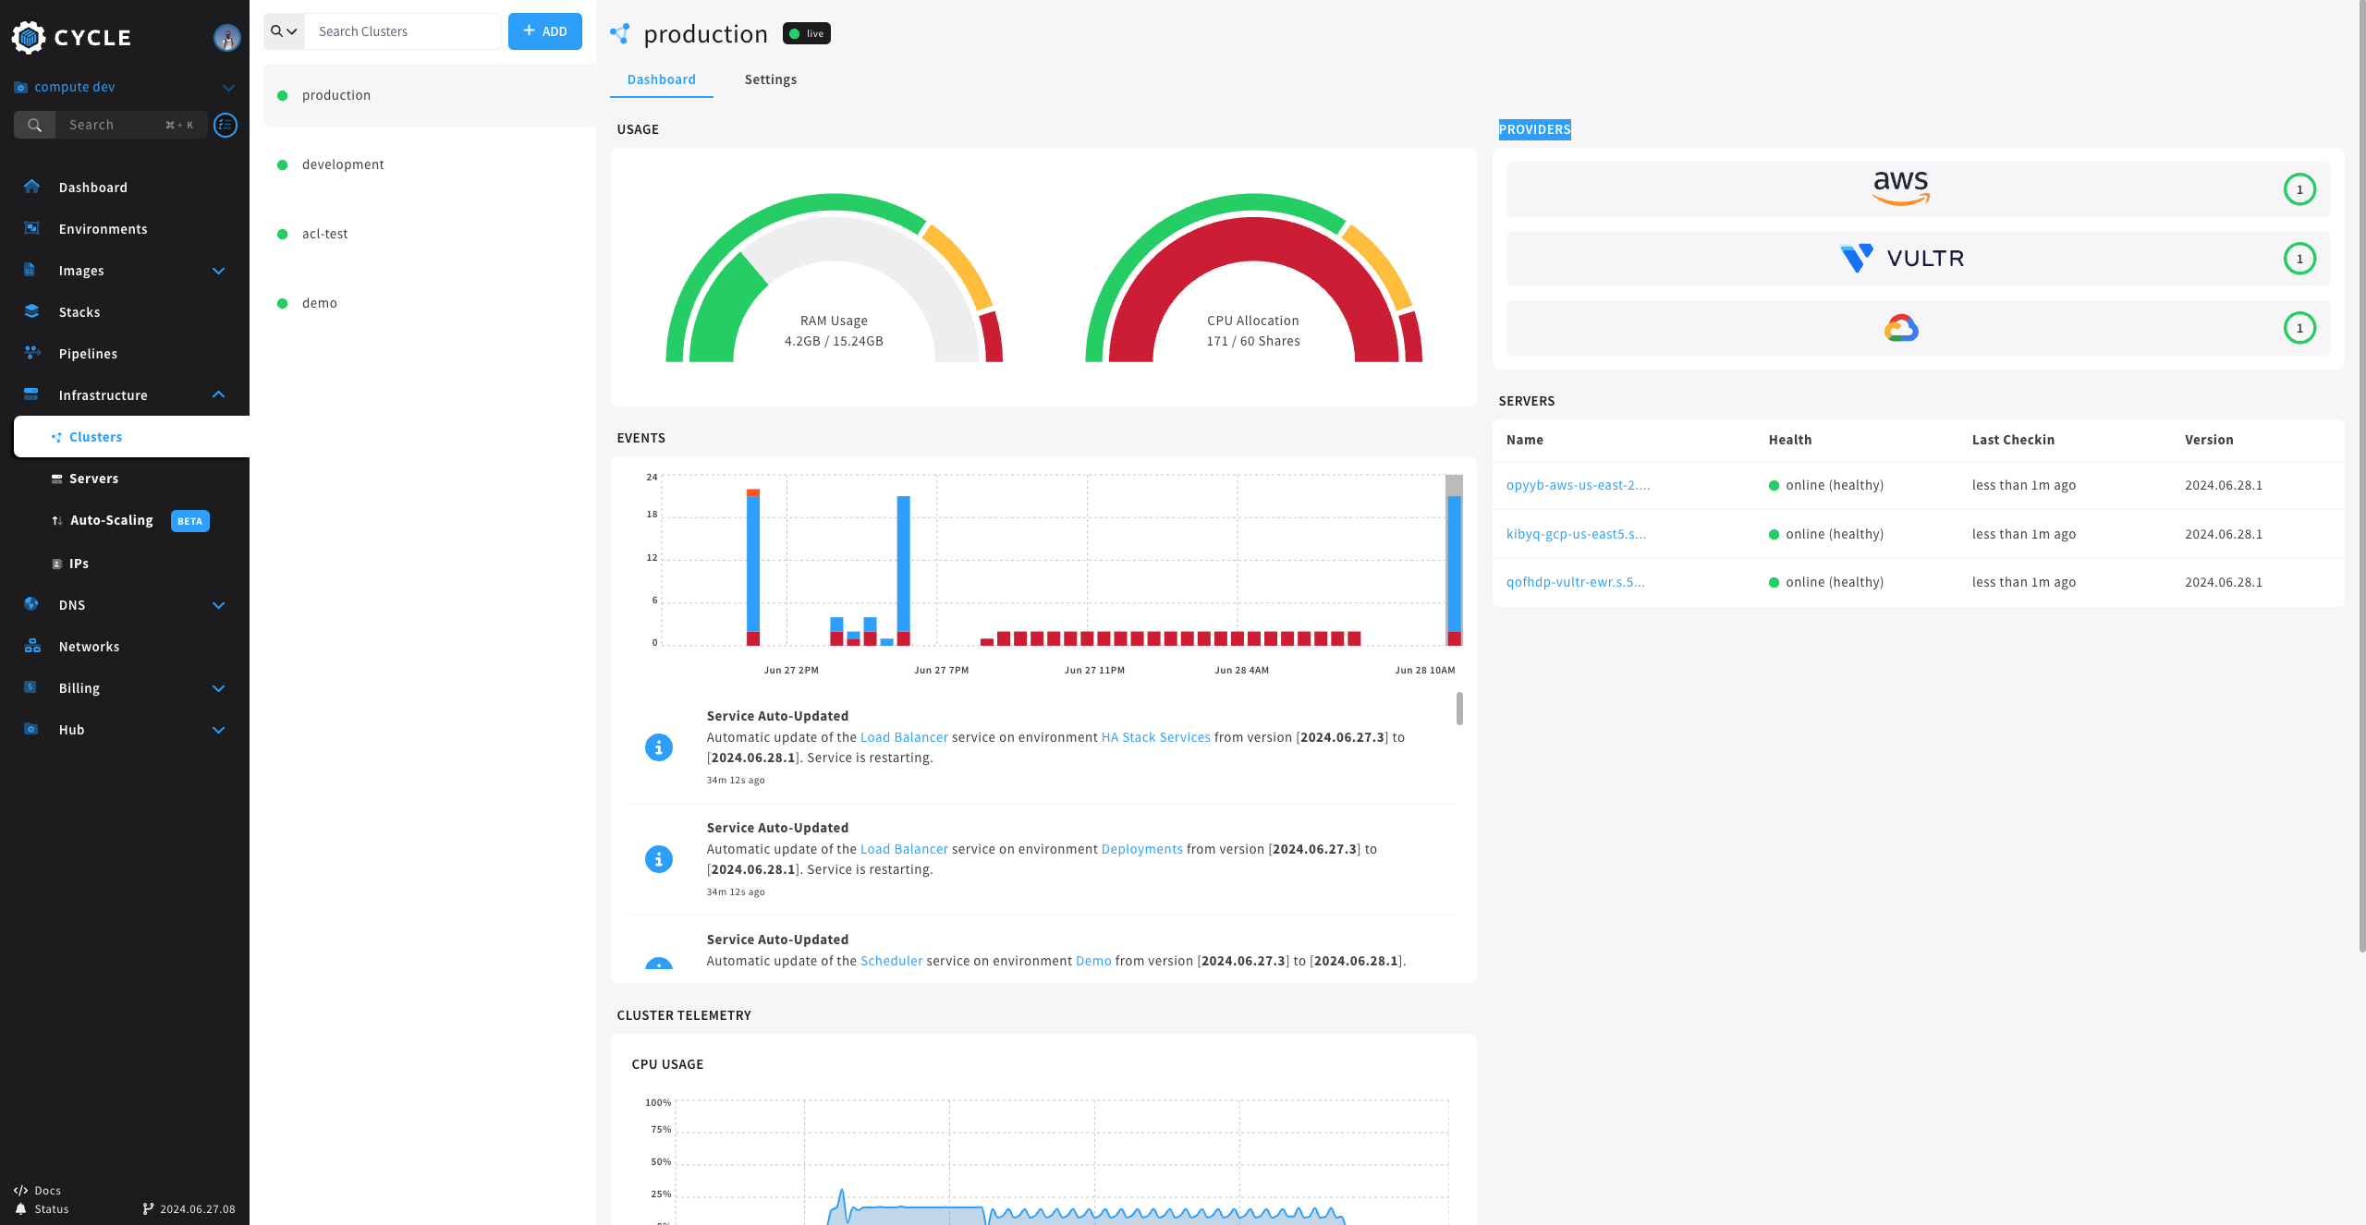Focus the Search Clusters input
Image resolution: width=2366 pixels, height=1225 pixels.
[403, 31]
